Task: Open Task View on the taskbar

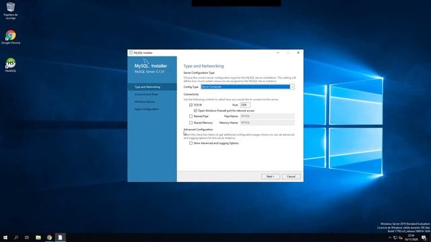Action: pyautogui.click(x=27, y=237)
